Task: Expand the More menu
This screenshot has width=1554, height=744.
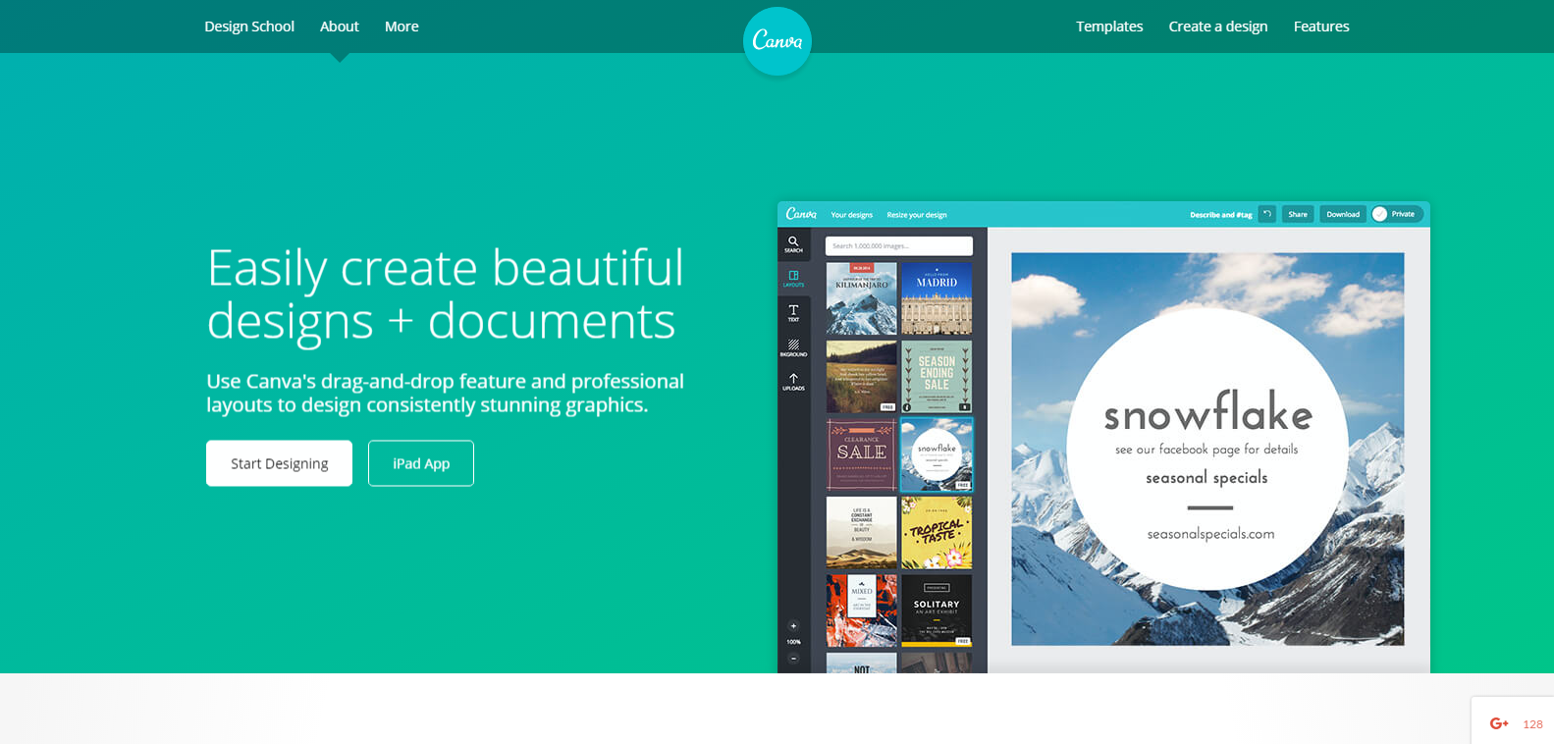Action: coord(402,27)
